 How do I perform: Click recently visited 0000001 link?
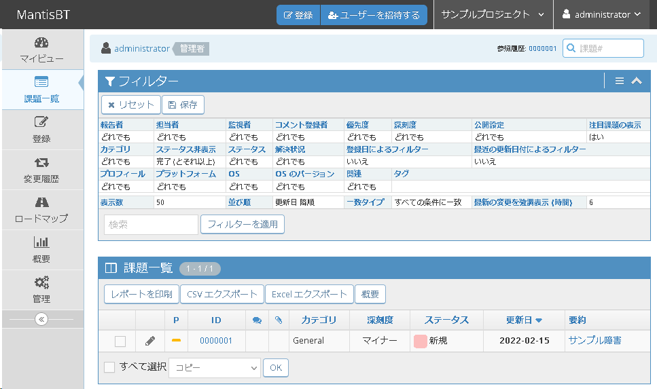(x=543, y=49)
